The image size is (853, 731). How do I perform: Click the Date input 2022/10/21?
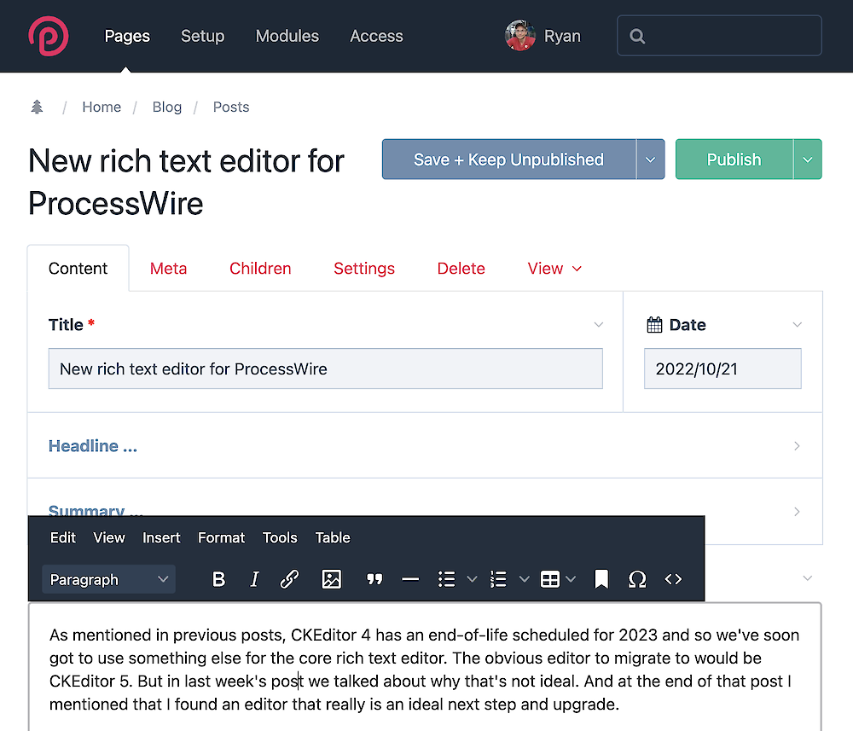722,368
